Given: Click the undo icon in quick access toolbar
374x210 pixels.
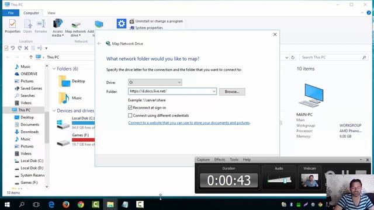Looking at the screenshot, I should (13, 48).
